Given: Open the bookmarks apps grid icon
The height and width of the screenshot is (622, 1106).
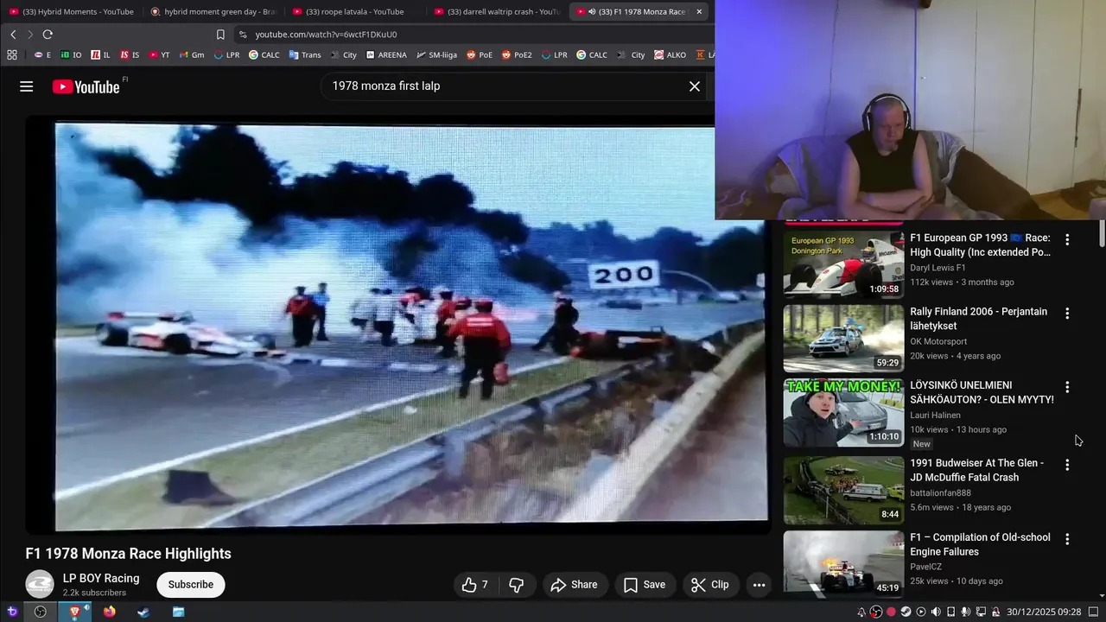Looking at the screenshot, I should [x=12, y=54].
